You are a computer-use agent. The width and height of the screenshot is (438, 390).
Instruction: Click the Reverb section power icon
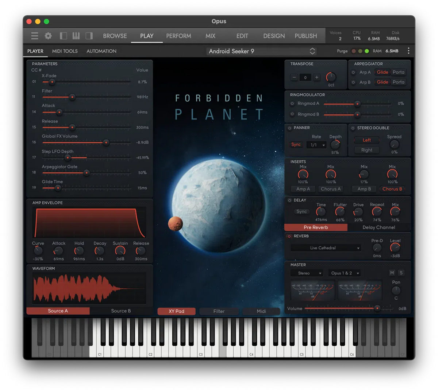click(289, 236)
